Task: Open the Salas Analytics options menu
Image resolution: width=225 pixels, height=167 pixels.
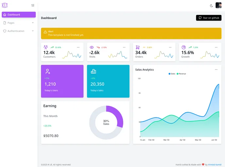Action: coord(216,69)
